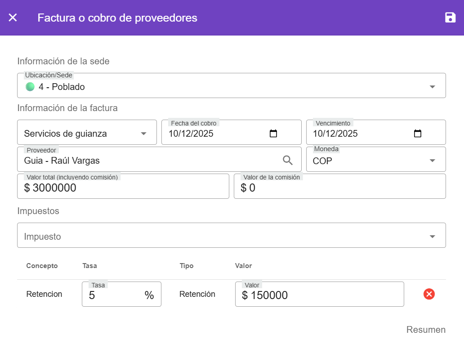Expand the Moneda COP currency selector
The width and height of the screenshot is (464, 349).
[432, 161]
